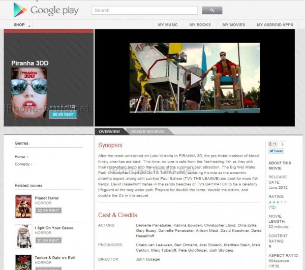305x270 pixels.
Task: Click the search input field
Action: [x=144, y=10]
